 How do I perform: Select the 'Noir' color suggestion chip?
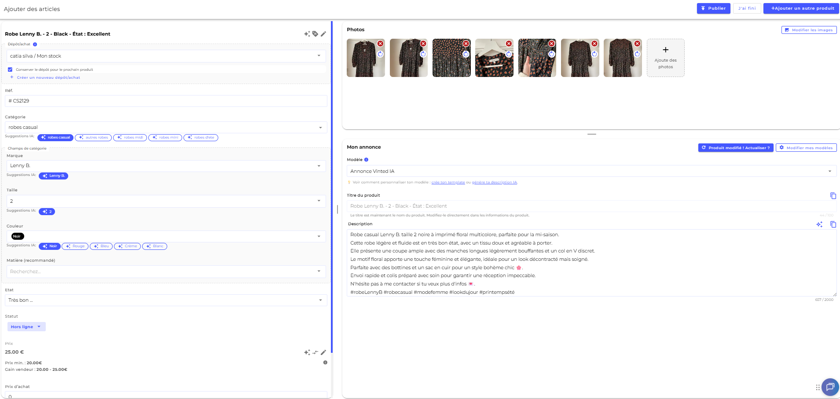(50, 246)
